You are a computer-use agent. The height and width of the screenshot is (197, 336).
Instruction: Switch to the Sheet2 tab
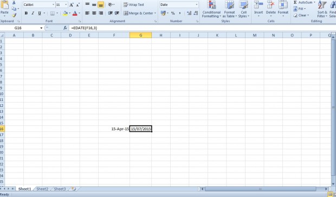click(42, 189)
